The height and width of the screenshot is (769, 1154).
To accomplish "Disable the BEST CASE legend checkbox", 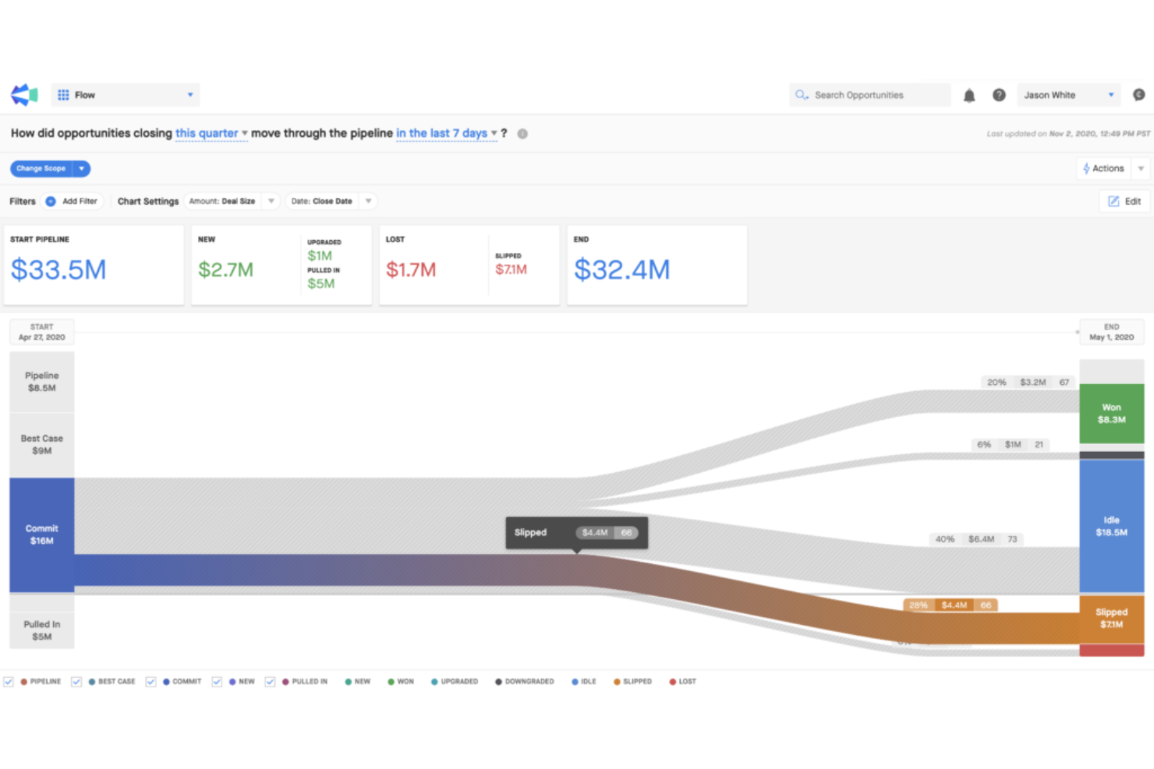I will (x=76, y=681).
